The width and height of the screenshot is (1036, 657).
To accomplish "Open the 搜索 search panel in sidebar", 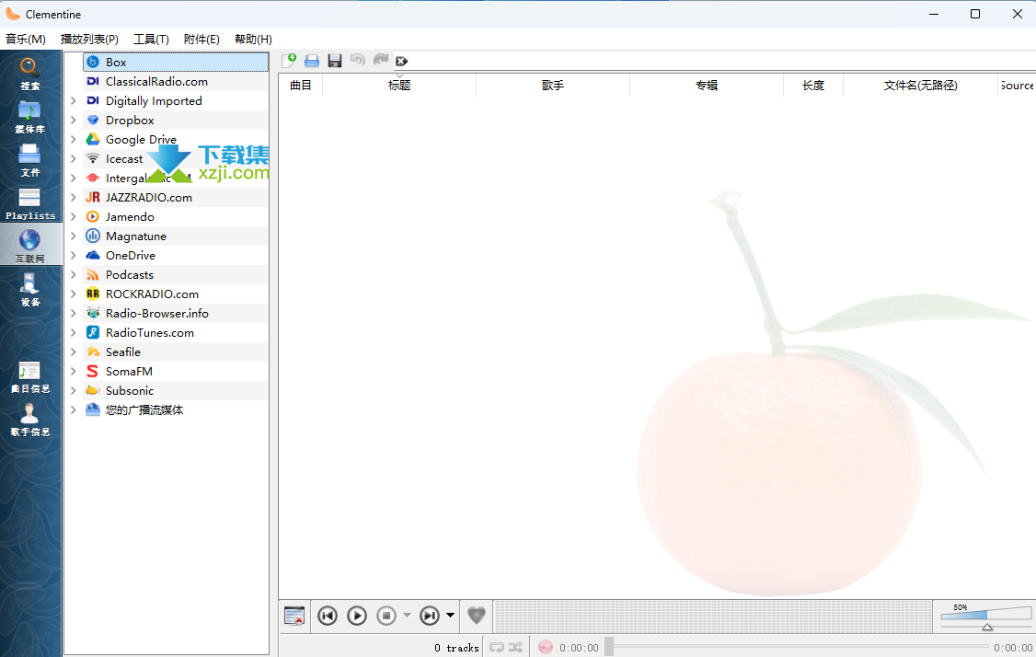I will point(29,74).
